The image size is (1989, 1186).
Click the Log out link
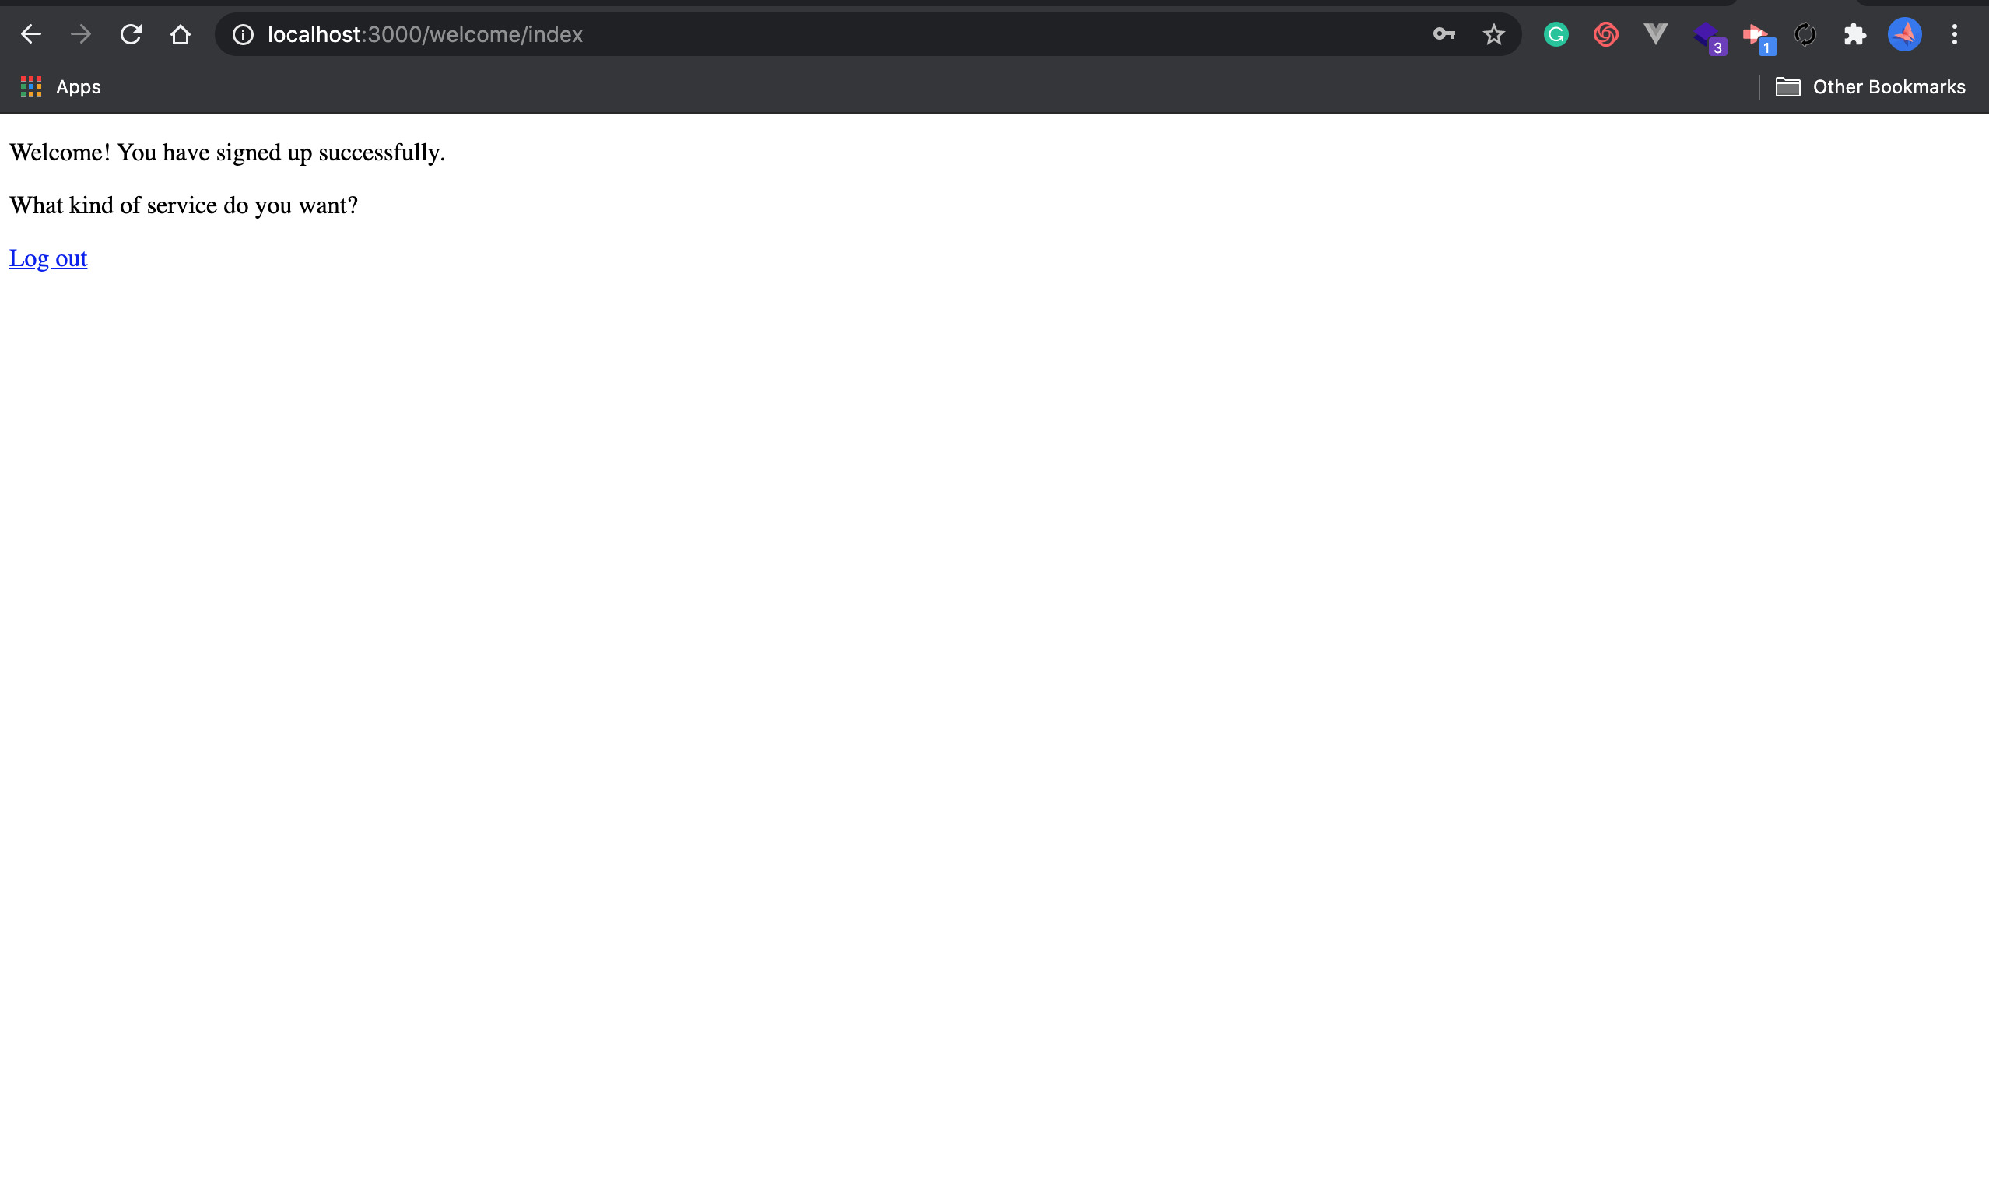48,257
